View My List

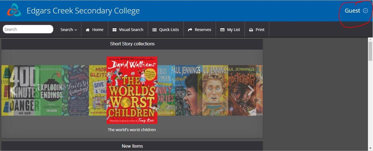point(230,30)
